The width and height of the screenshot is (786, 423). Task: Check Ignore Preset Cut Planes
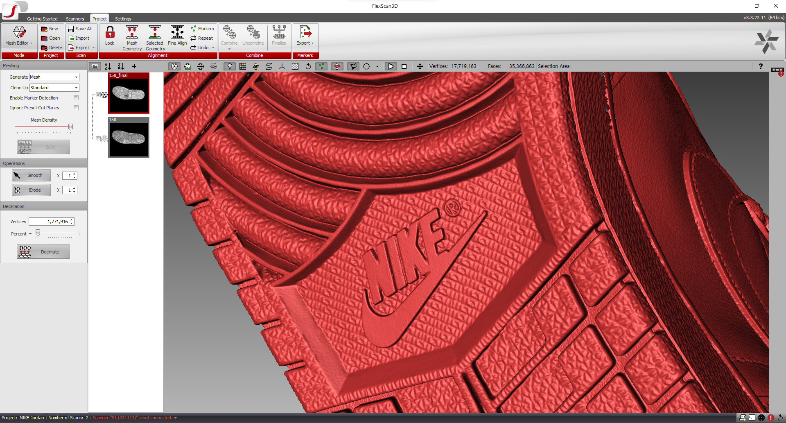click(x=76, y=108)
